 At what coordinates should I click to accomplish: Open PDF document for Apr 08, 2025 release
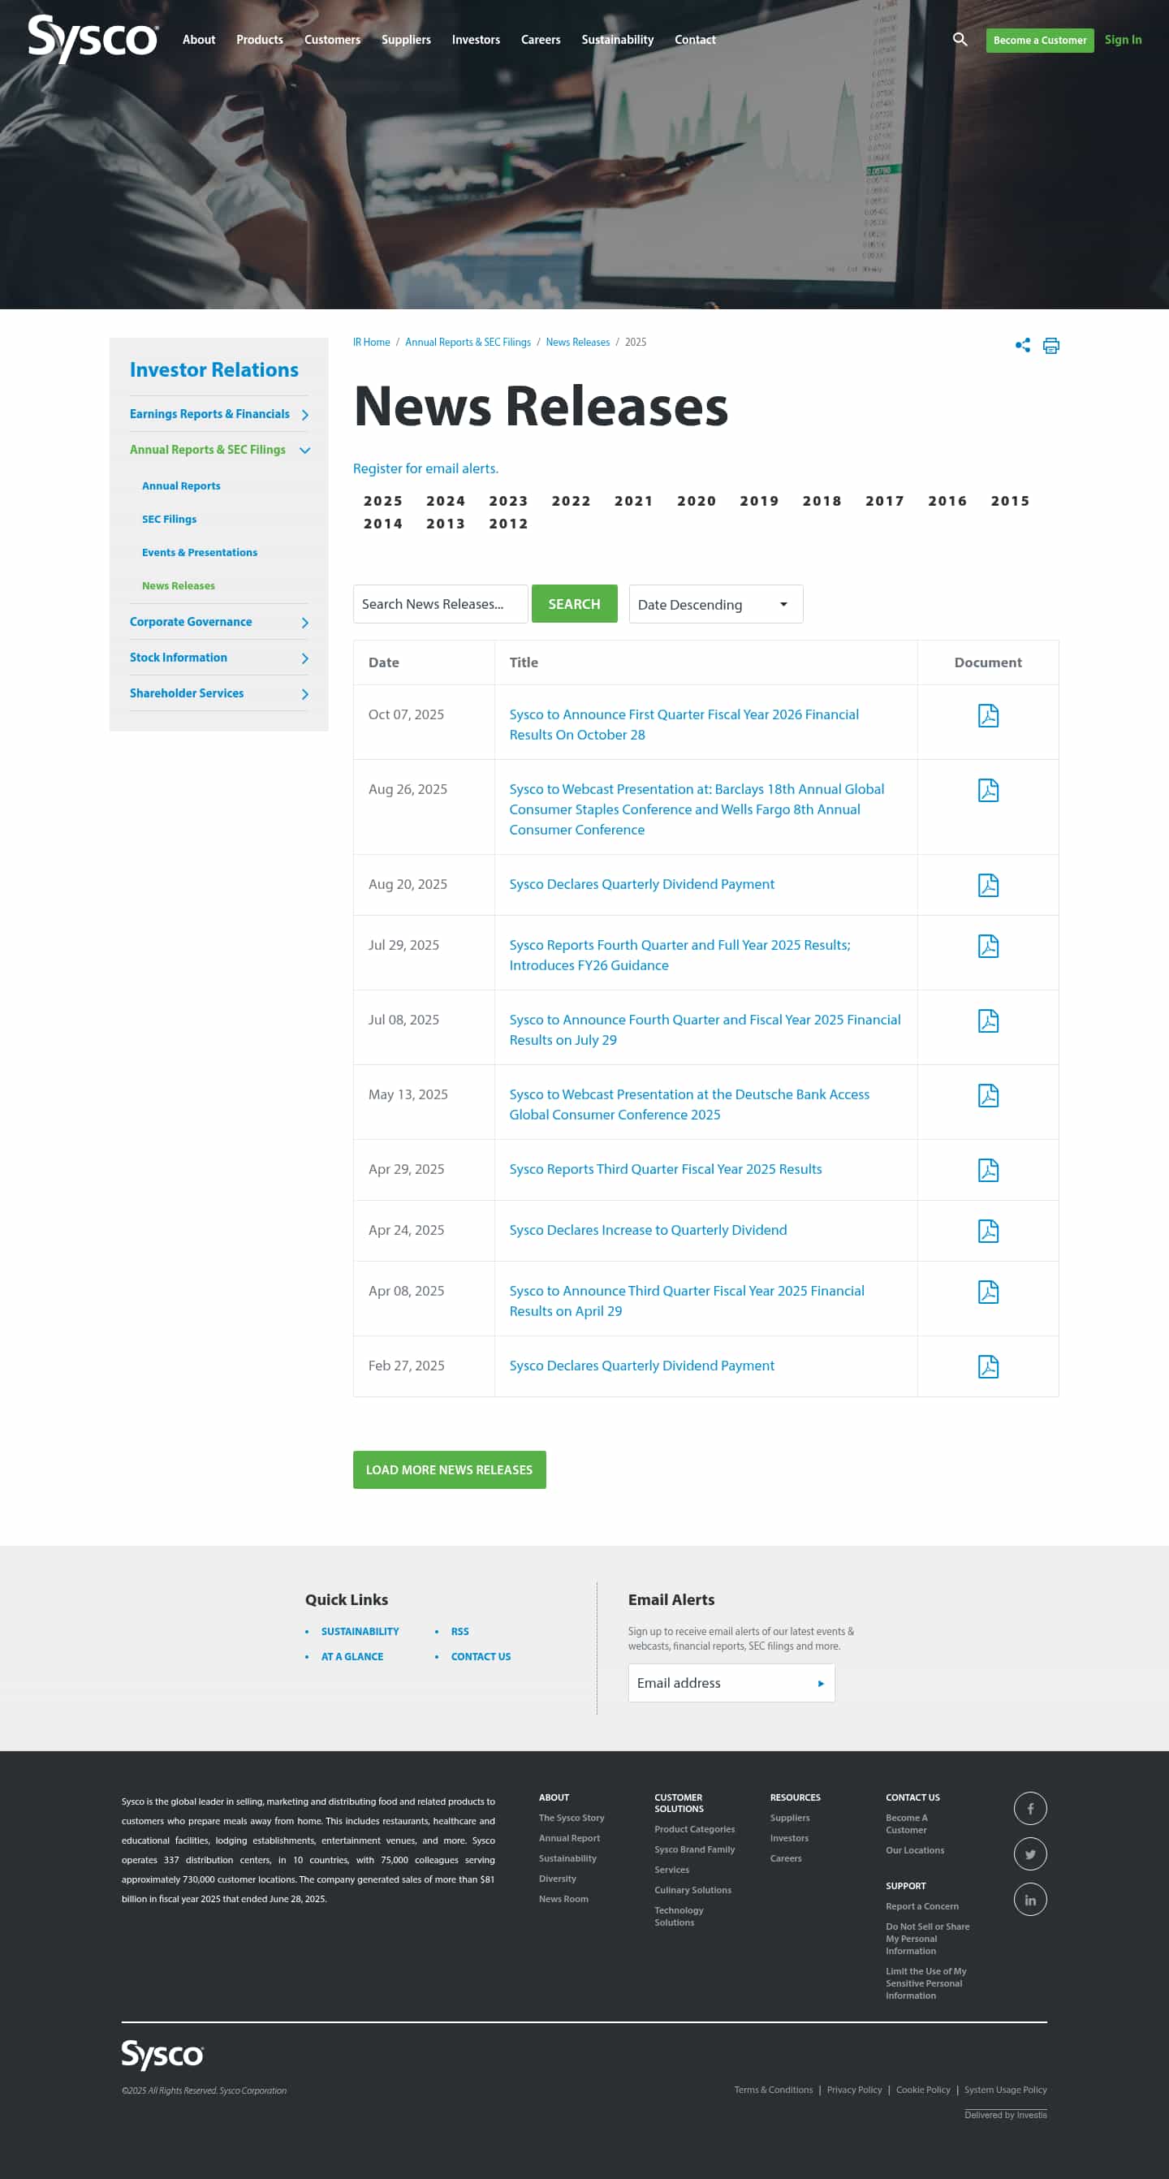[988, 1292]
